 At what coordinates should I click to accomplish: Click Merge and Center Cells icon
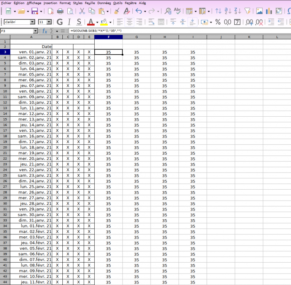[x=161, y=22]
